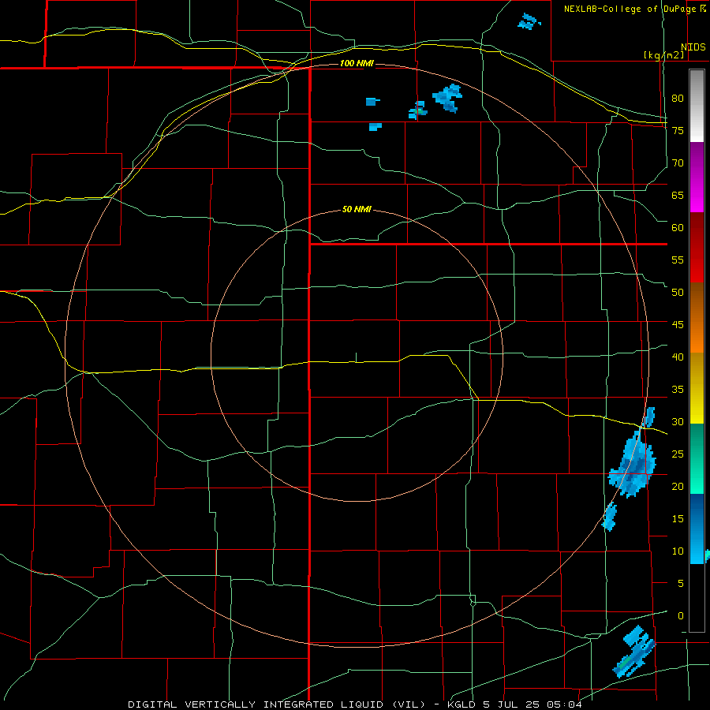
Task: Pick the blue segment of the color scale
Action: pyautogui.click(x=697, y=529)
